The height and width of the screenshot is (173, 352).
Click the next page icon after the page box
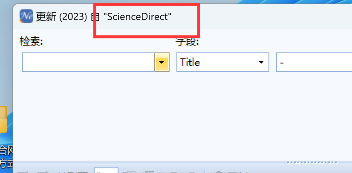(130, 172)
